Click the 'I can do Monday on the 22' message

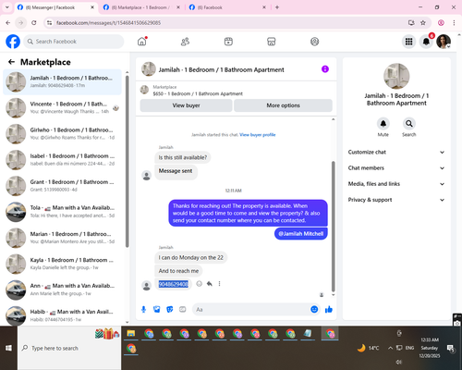click(x=191, y=257)
